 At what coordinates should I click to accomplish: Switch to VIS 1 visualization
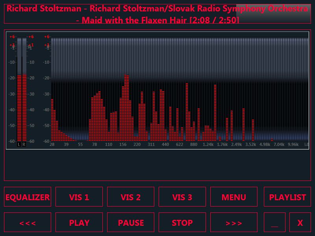click(x=79, y=197)
